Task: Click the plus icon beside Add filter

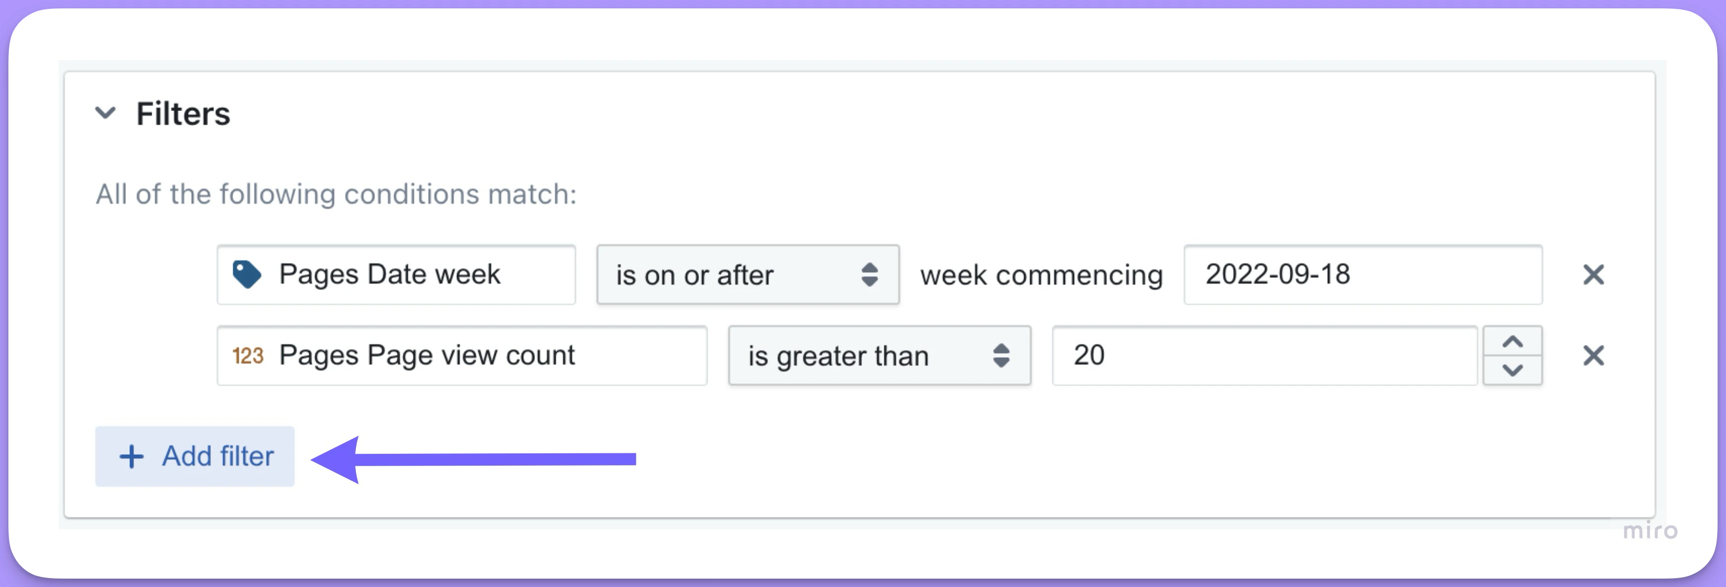Action: pos(131,456)
